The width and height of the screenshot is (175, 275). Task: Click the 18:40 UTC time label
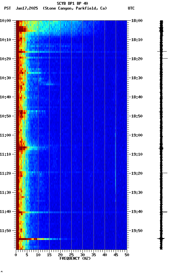click(x=137, y=97)
